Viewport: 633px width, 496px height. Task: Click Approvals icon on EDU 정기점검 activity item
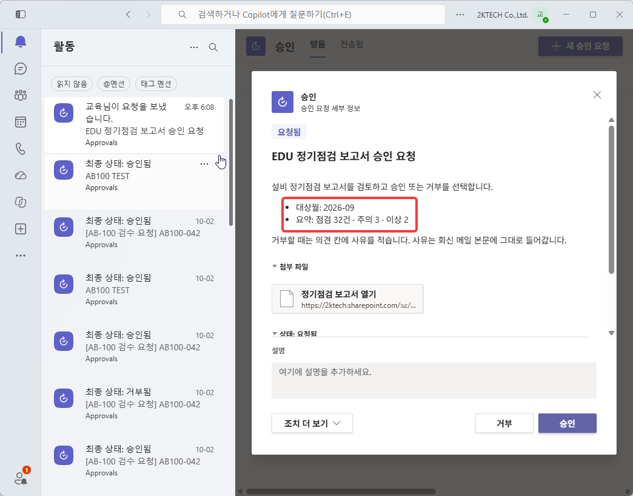[64, 113]
